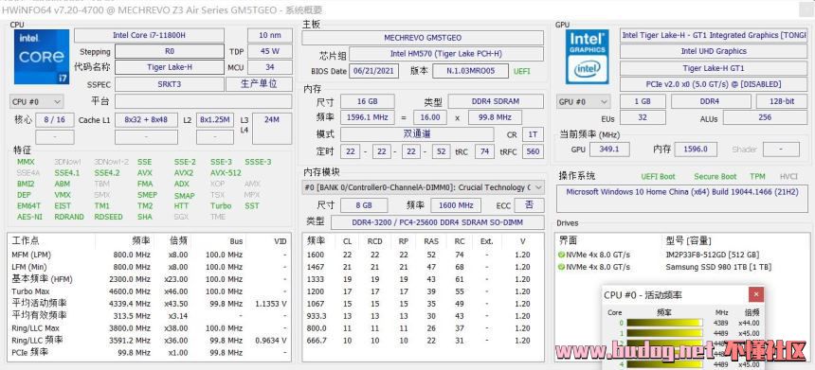Select the Intel HM570 chipset field
Screen dimensions: 815x370
pos(446,54)
